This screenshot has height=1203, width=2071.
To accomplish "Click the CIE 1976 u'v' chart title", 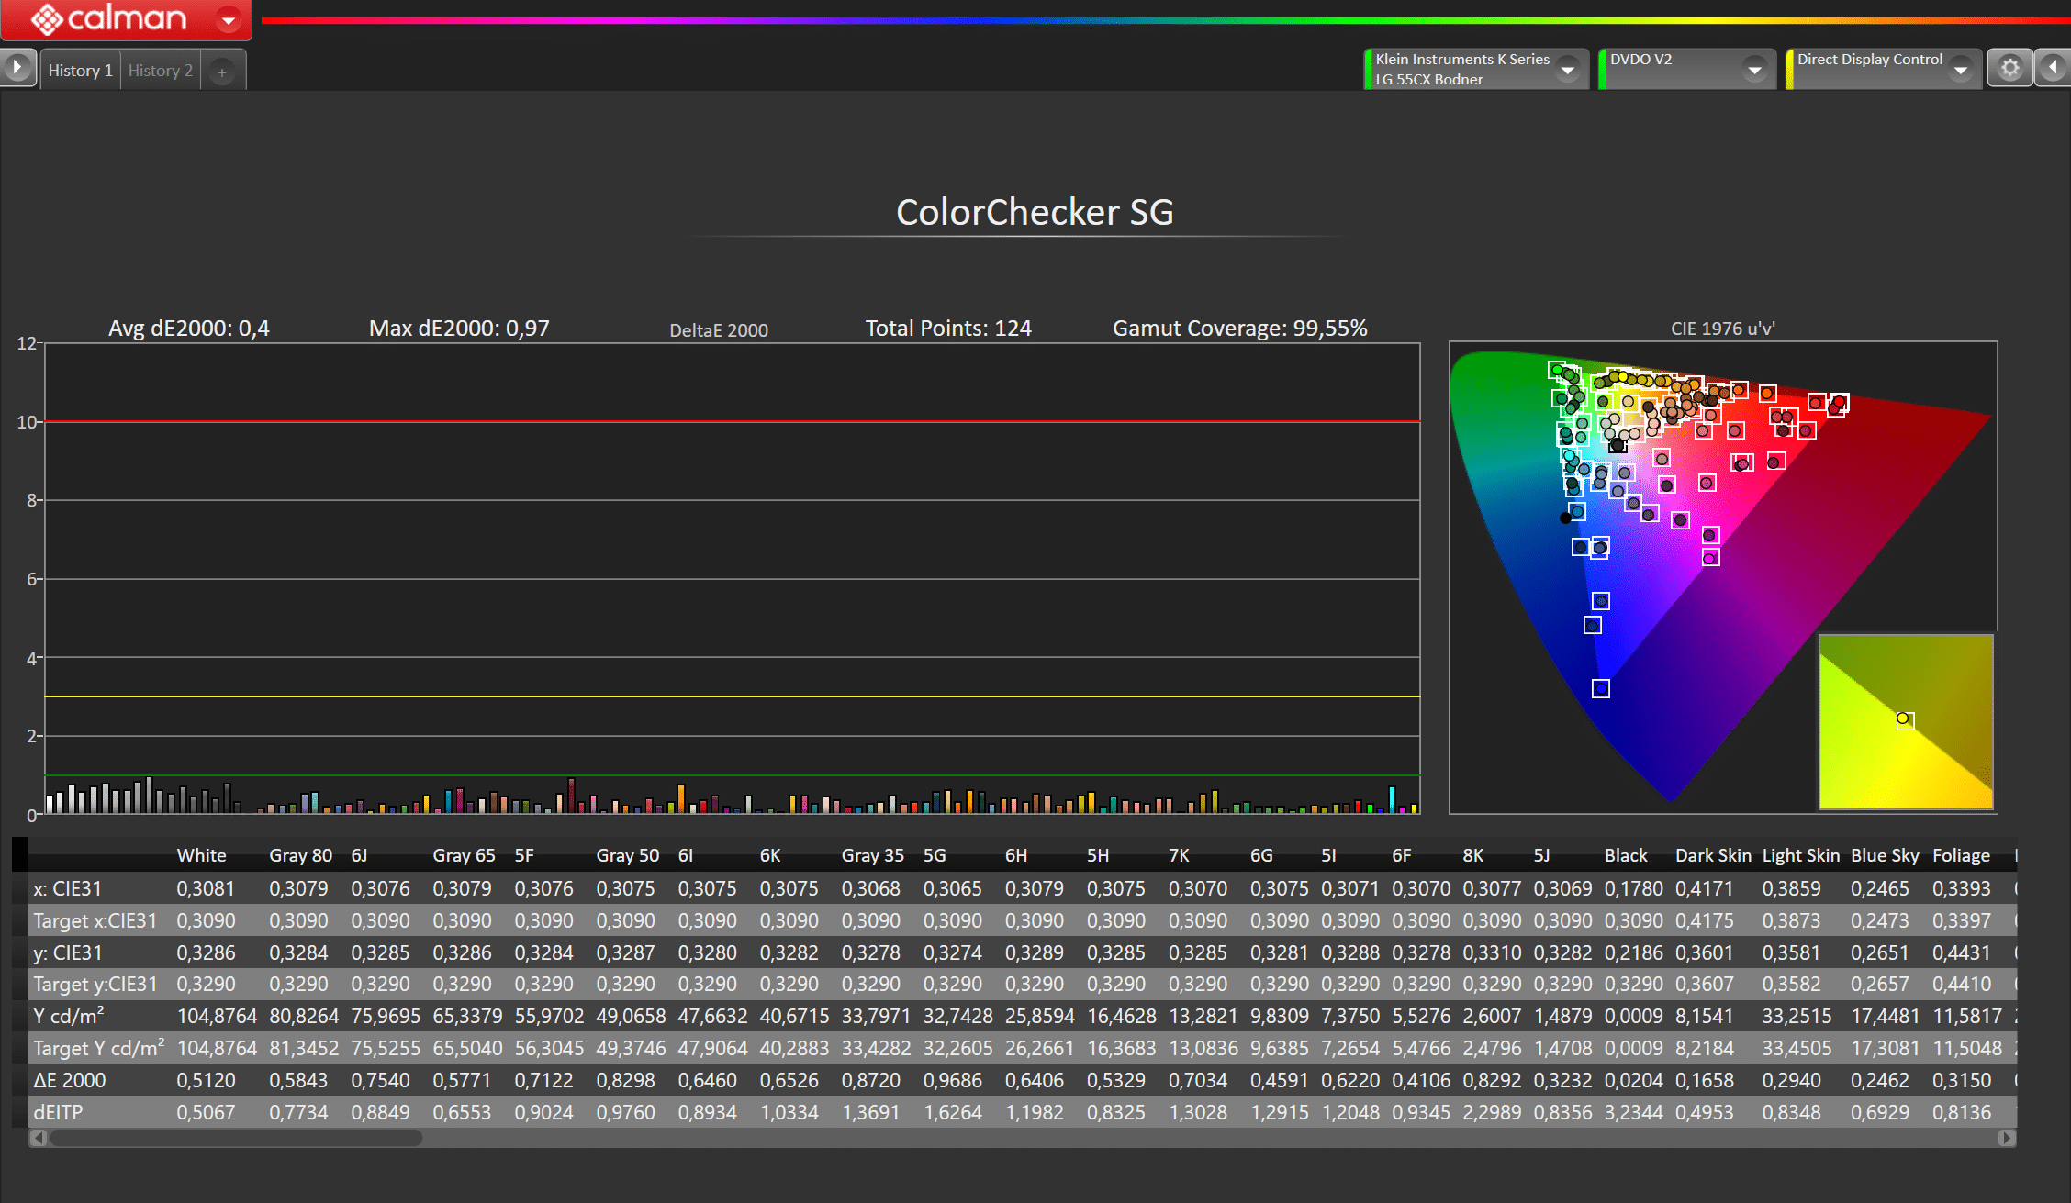I will point(1722,329).
